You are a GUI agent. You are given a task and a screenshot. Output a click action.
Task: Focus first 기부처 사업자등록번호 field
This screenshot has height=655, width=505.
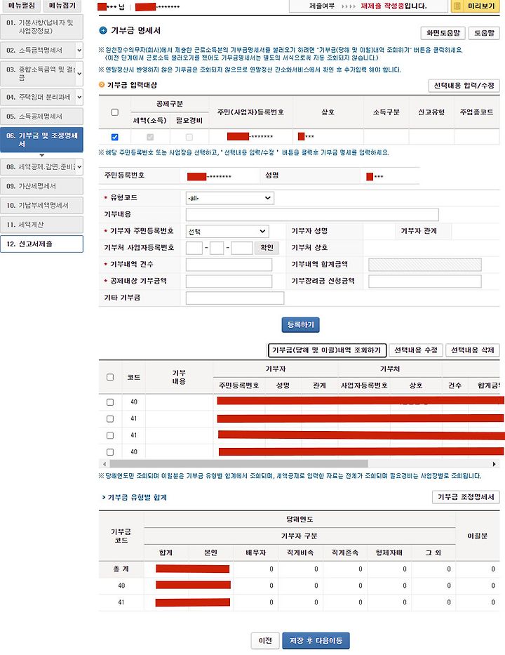click(x=194, y=248)
